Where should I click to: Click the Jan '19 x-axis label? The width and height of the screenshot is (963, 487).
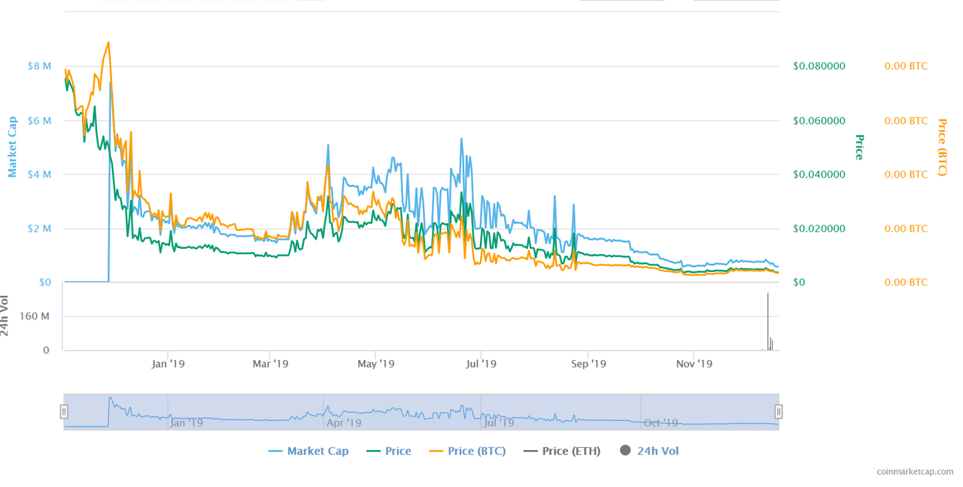pyautogui.click(x=168, y=364)
